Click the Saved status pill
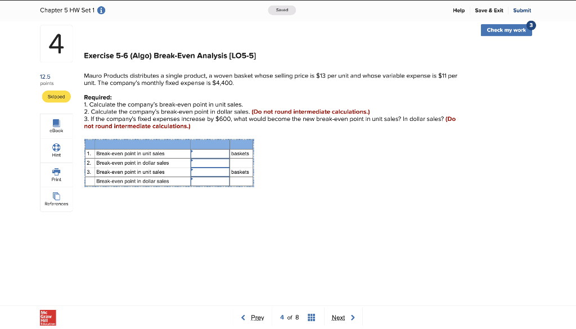 pos(282,10)
